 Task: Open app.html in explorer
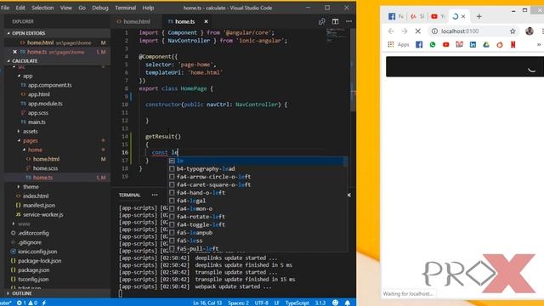[x=39, y=94]
